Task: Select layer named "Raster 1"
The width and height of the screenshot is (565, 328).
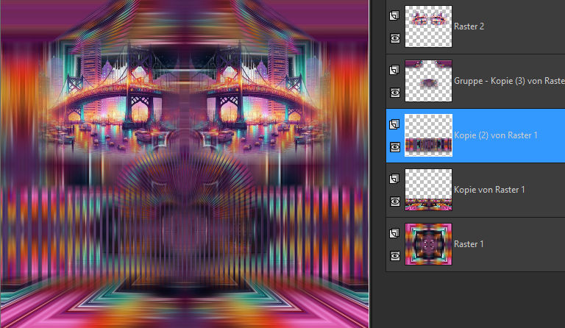Action: click(469, 243)
